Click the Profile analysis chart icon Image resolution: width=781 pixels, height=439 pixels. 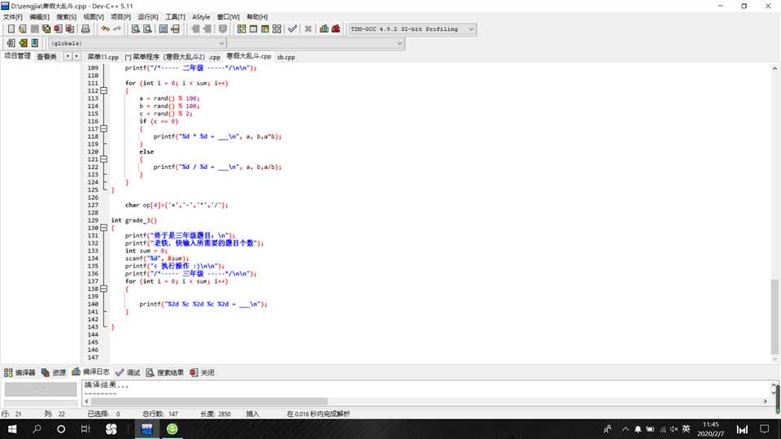coord(325,29)
